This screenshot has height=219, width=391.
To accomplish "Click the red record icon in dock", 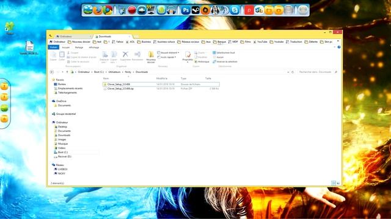I will click(x=132, y=10).
